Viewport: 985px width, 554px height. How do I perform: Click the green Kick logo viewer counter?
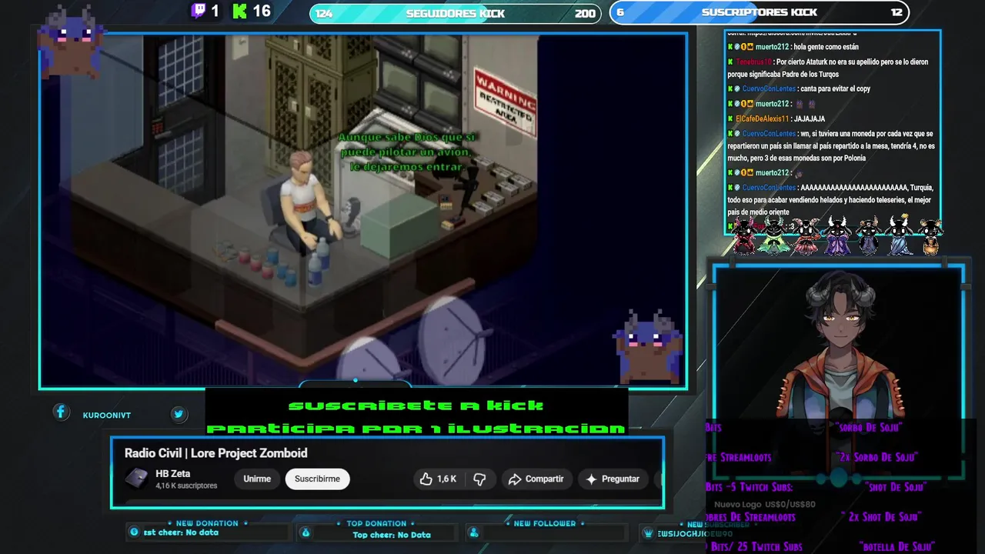252,11
